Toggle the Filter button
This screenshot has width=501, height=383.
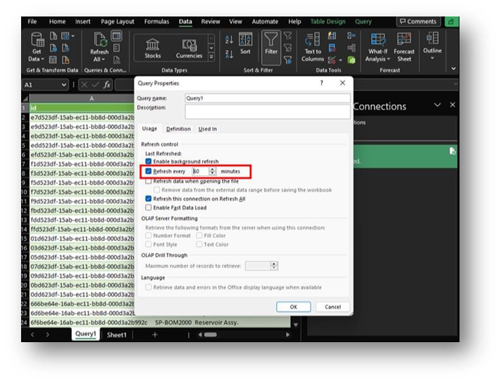[x=271, y=47]
